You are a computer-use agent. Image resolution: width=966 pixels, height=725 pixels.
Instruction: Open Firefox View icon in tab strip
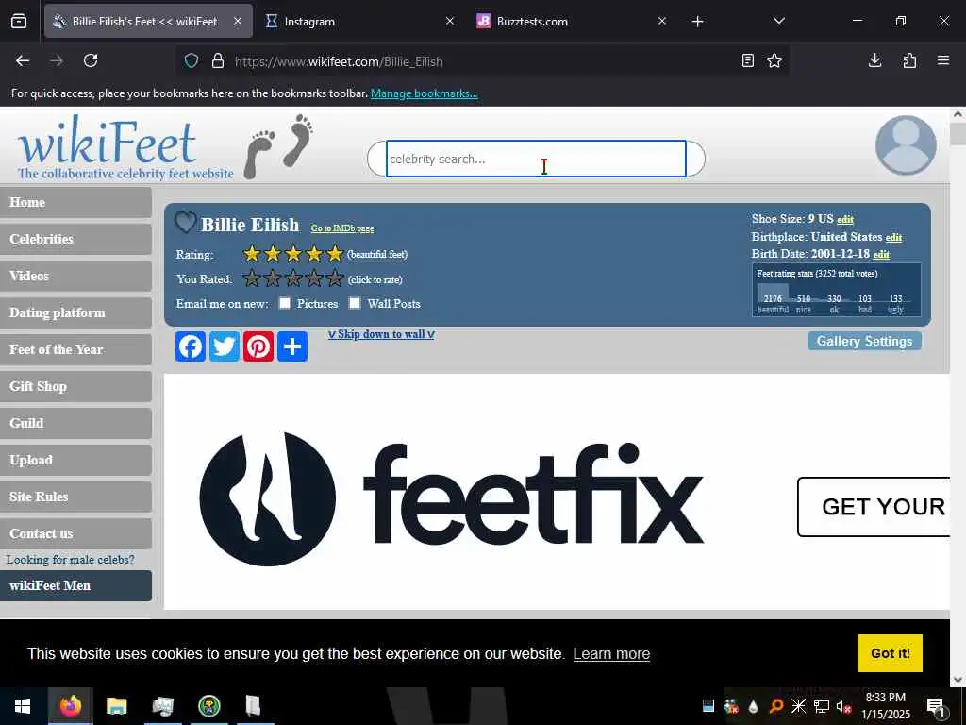pyautogui.click(x=19, y=22)
